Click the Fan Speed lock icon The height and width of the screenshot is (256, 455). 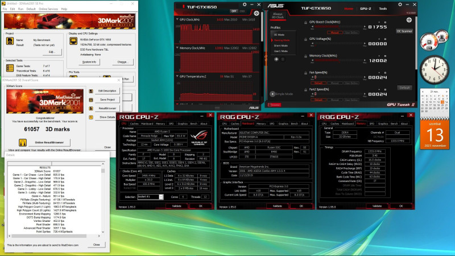point(305,73)
